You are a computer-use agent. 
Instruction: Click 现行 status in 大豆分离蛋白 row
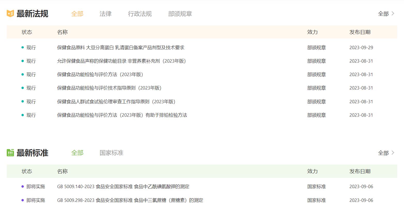[31, 48]
